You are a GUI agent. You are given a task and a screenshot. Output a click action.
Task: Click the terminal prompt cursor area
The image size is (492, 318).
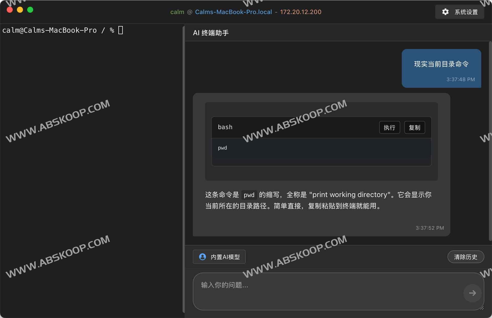[x=120, y=30]
